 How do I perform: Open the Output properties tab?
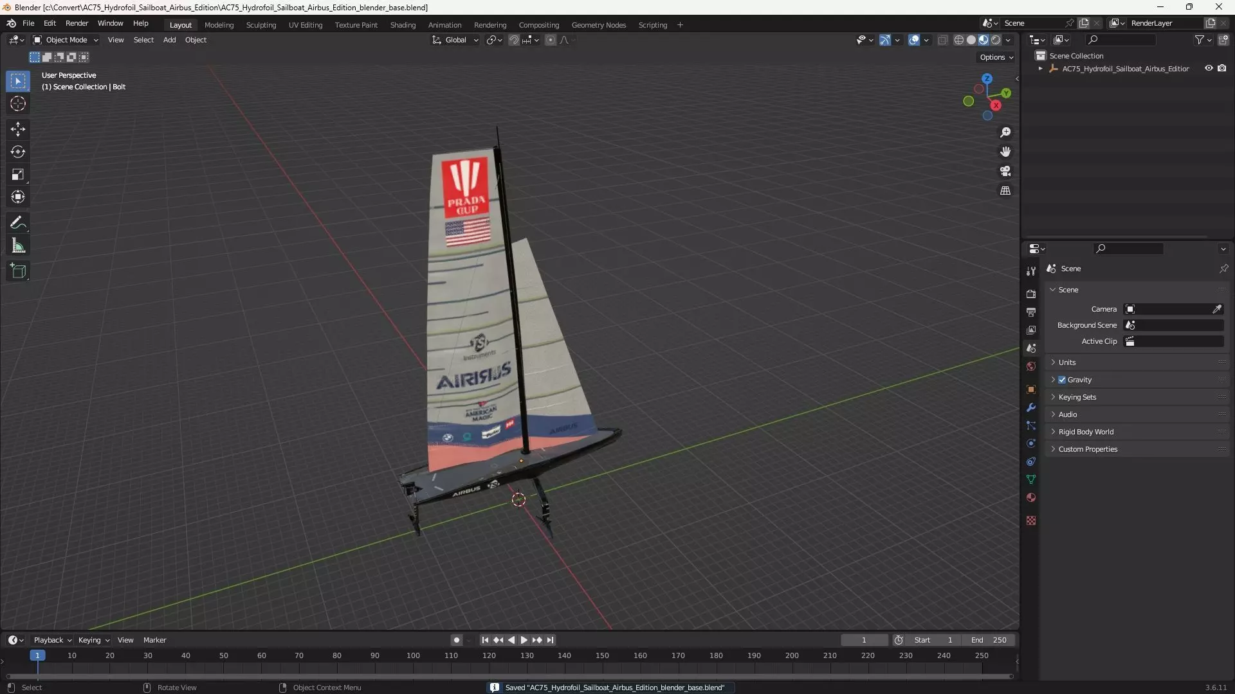click(x=1031, y=312)
